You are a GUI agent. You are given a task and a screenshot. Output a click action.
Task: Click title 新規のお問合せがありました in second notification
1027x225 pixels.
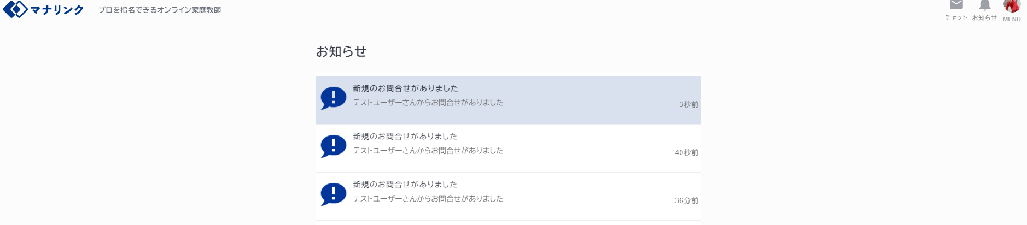click(x=405, y=137)
